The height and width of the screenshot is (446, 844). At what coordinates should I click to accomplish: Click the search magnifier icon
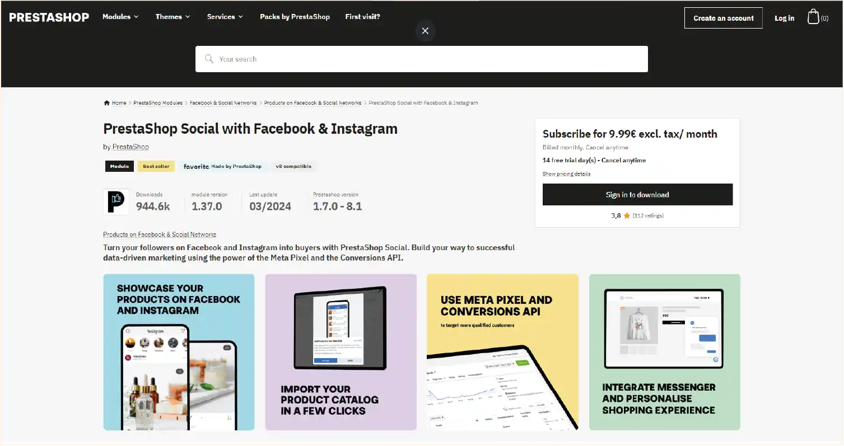pos(208,58)
